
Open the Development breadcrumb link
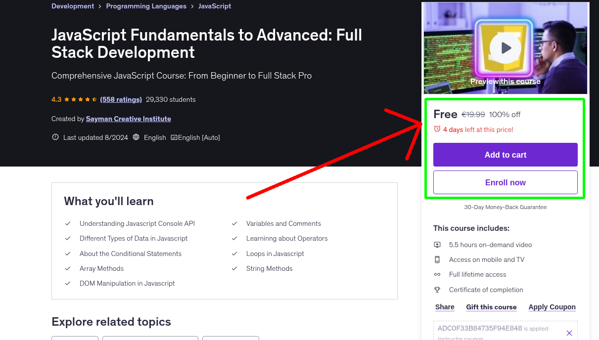[73, 6]
